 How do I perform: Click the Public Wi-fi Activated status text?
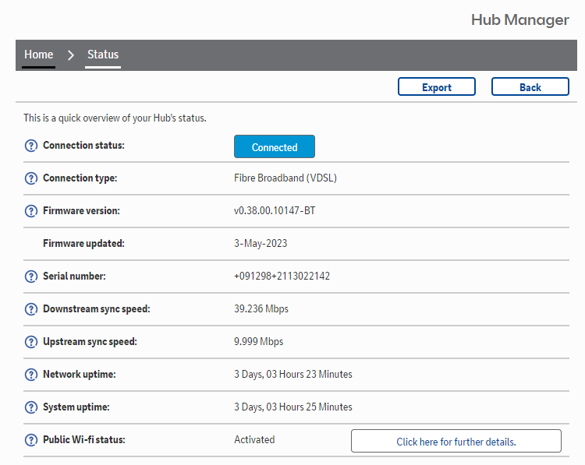(x=254, y=440)
